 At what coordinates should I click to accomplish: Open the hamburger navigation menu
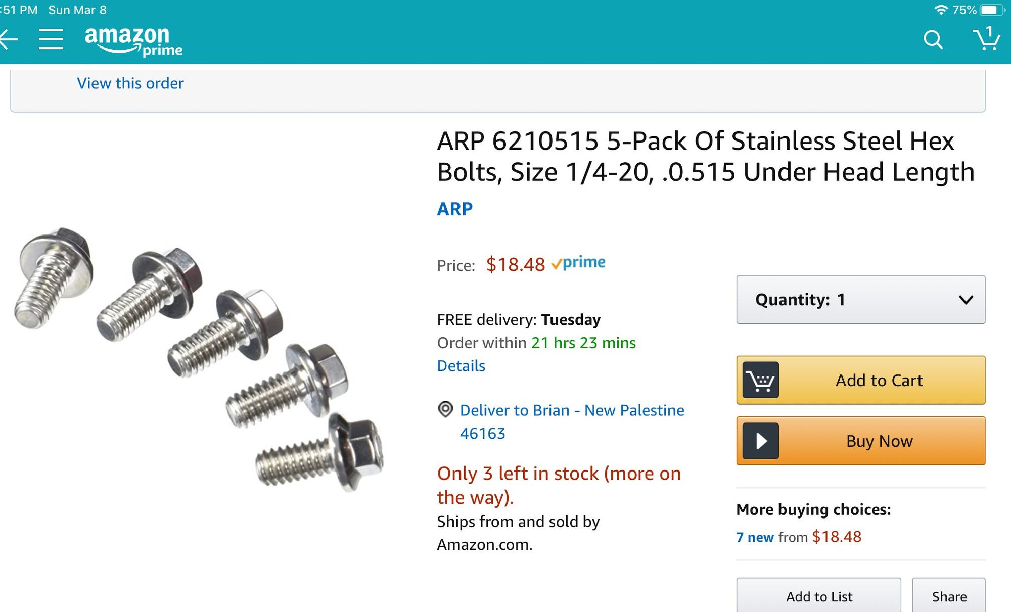51,39
